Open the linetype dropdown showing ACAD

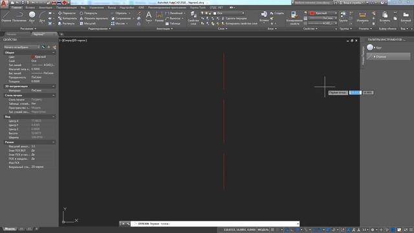click(x=323, y=23)
